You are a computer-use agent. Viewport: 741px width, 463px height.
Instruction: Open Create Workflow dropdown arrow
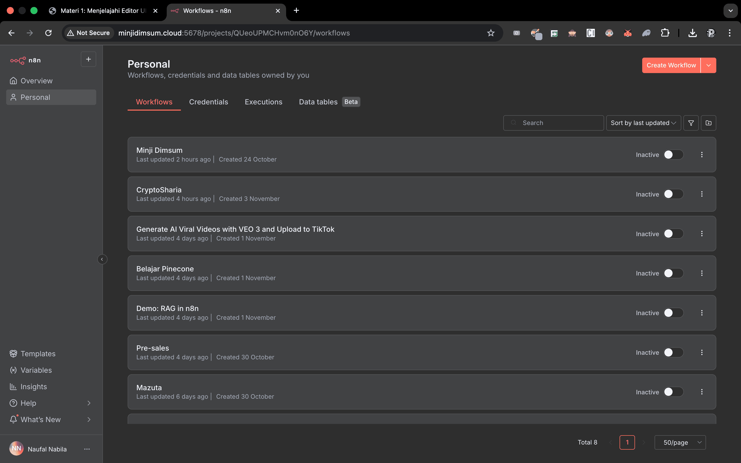click(709, 65)
